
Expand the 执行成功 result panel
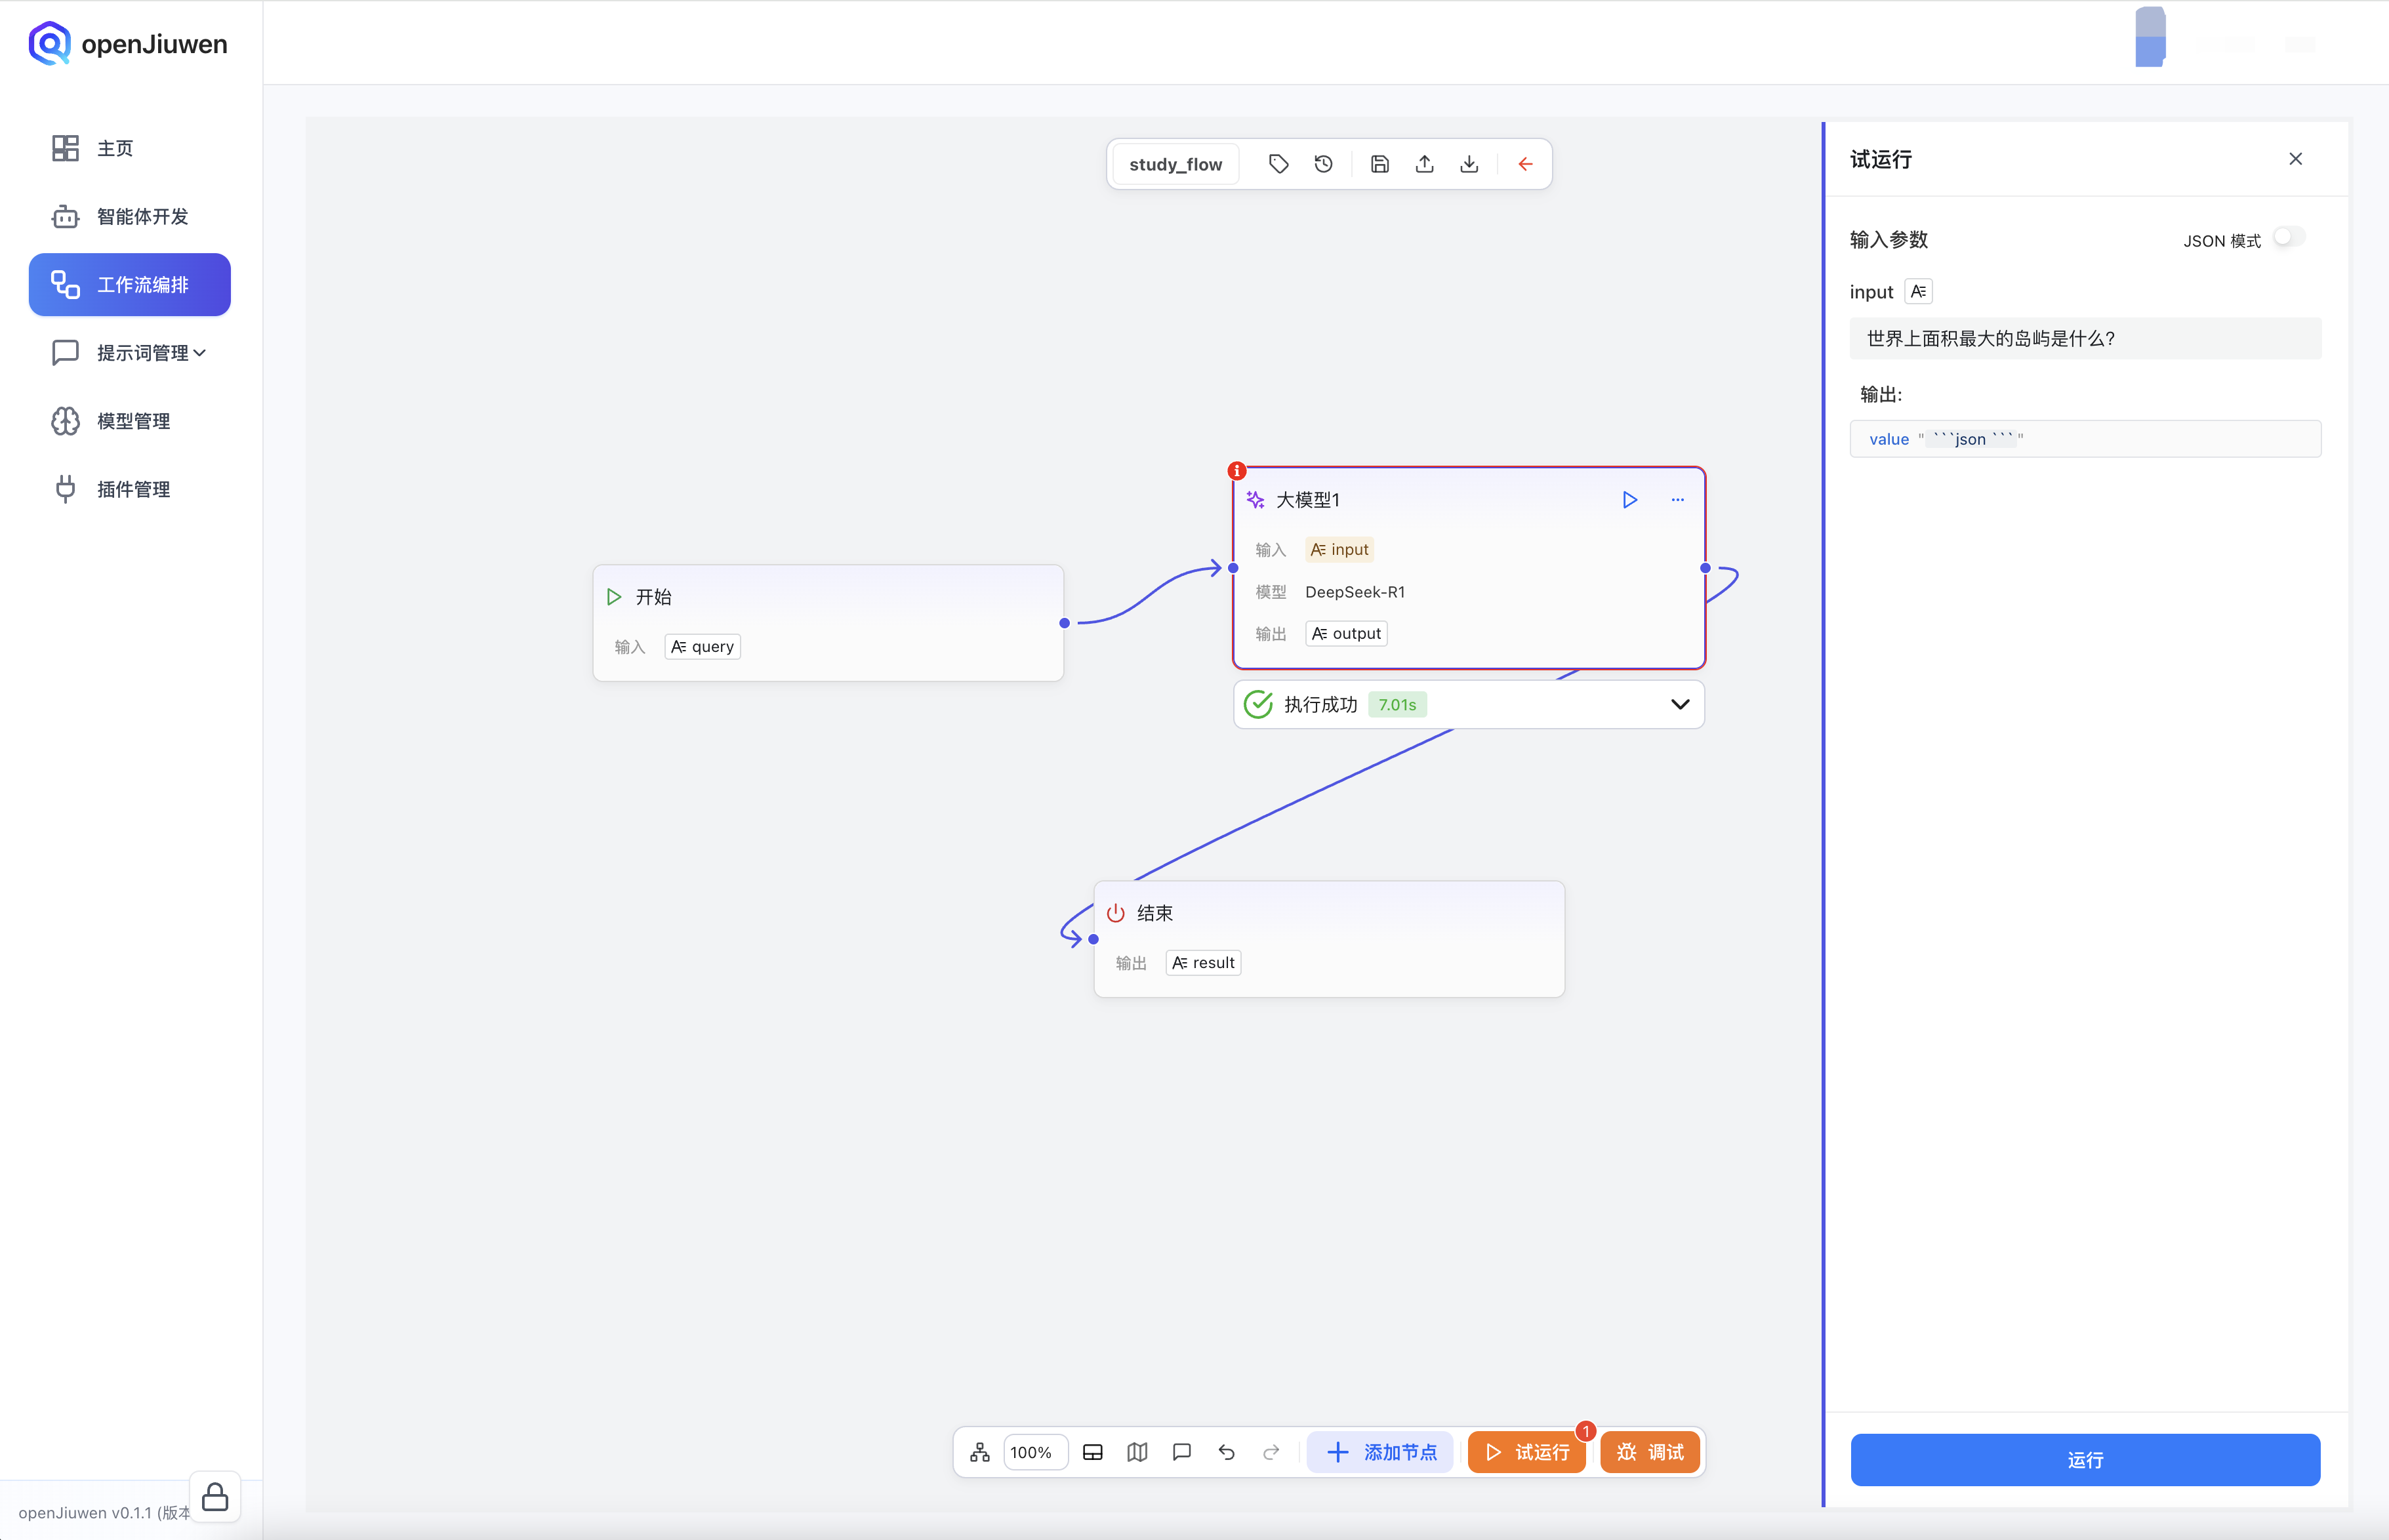(x=1680, y=704)
